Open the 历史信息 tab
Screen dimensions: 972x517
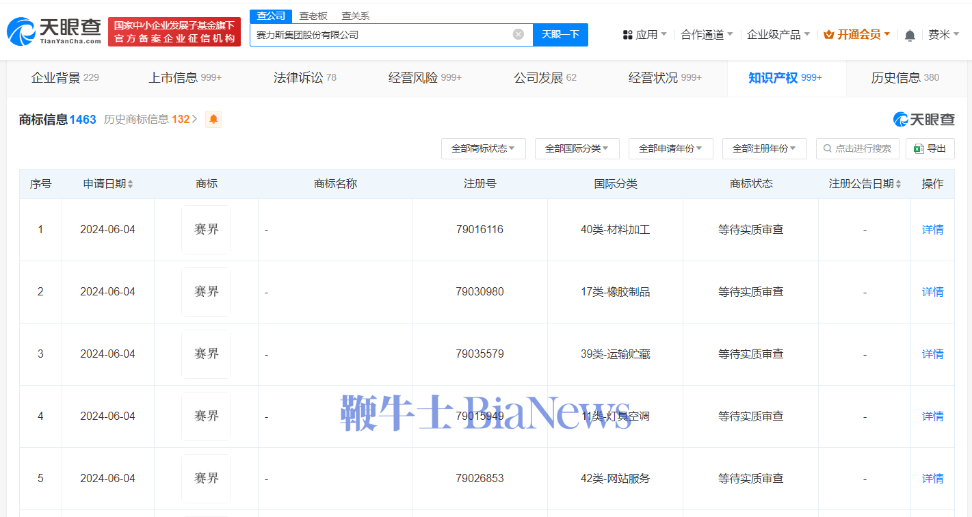[x=905, y=78]
